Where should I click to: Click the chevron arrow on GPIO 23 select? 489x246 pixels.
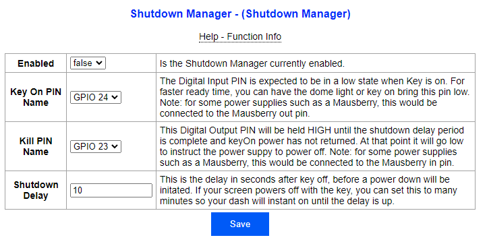115,146
